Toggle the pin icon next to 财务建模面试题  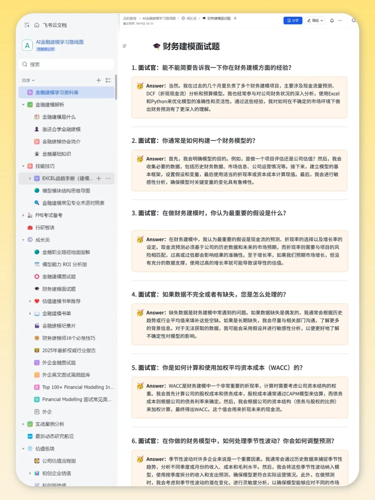(x=235, y=18)
